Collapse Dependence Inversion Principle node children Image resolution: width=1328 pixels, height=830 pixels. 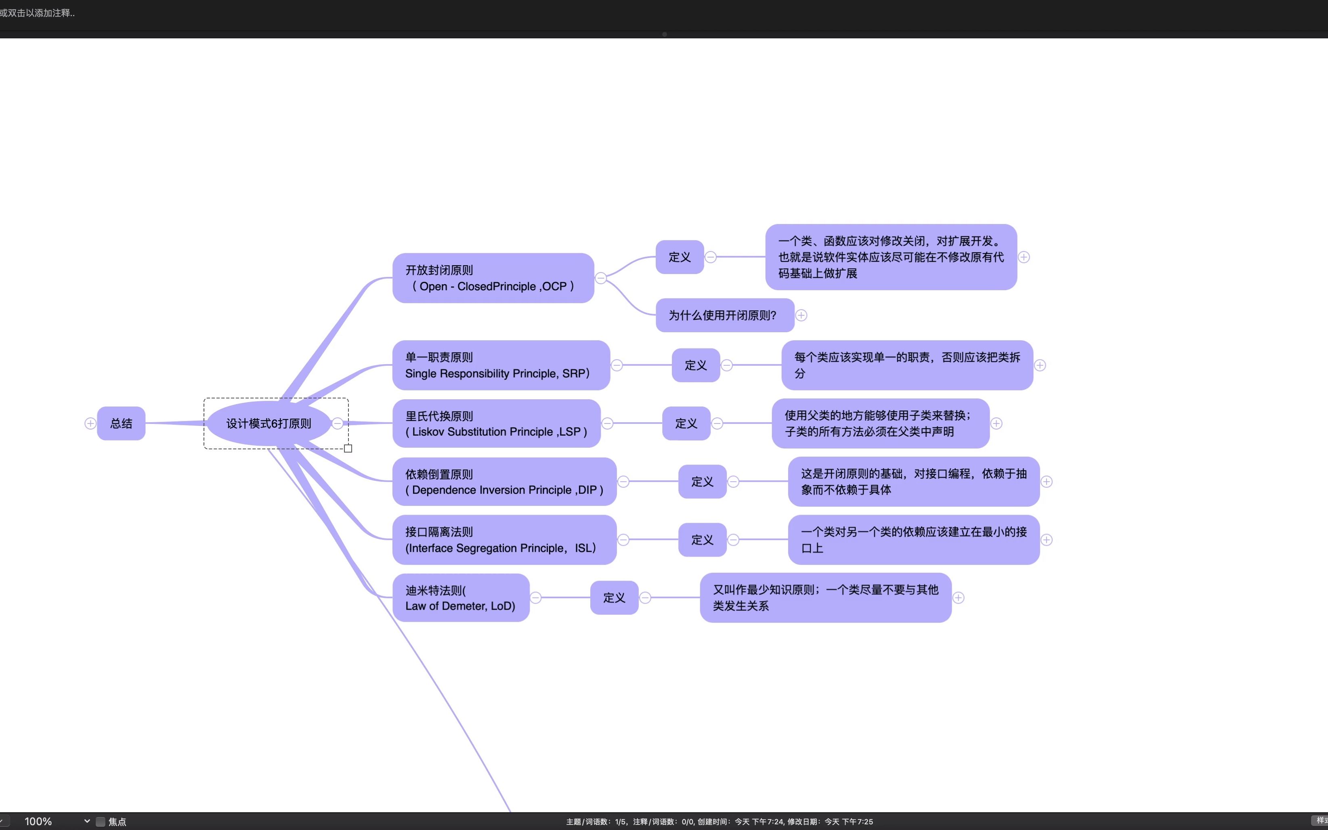click(x=623, y=482)
